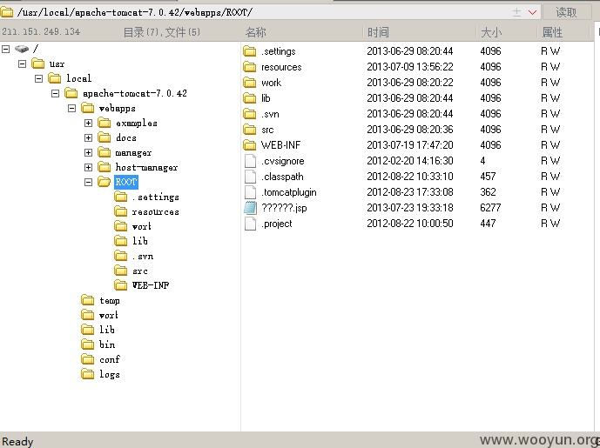
Task: Select the bin folder in tree
Action: (x=107, y=344)
